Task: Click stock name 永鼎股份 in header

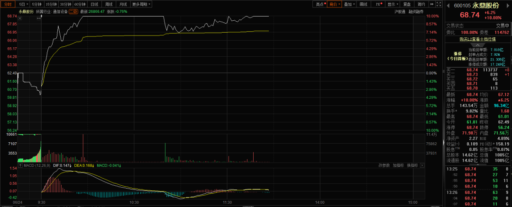Action: coord(485,6)
